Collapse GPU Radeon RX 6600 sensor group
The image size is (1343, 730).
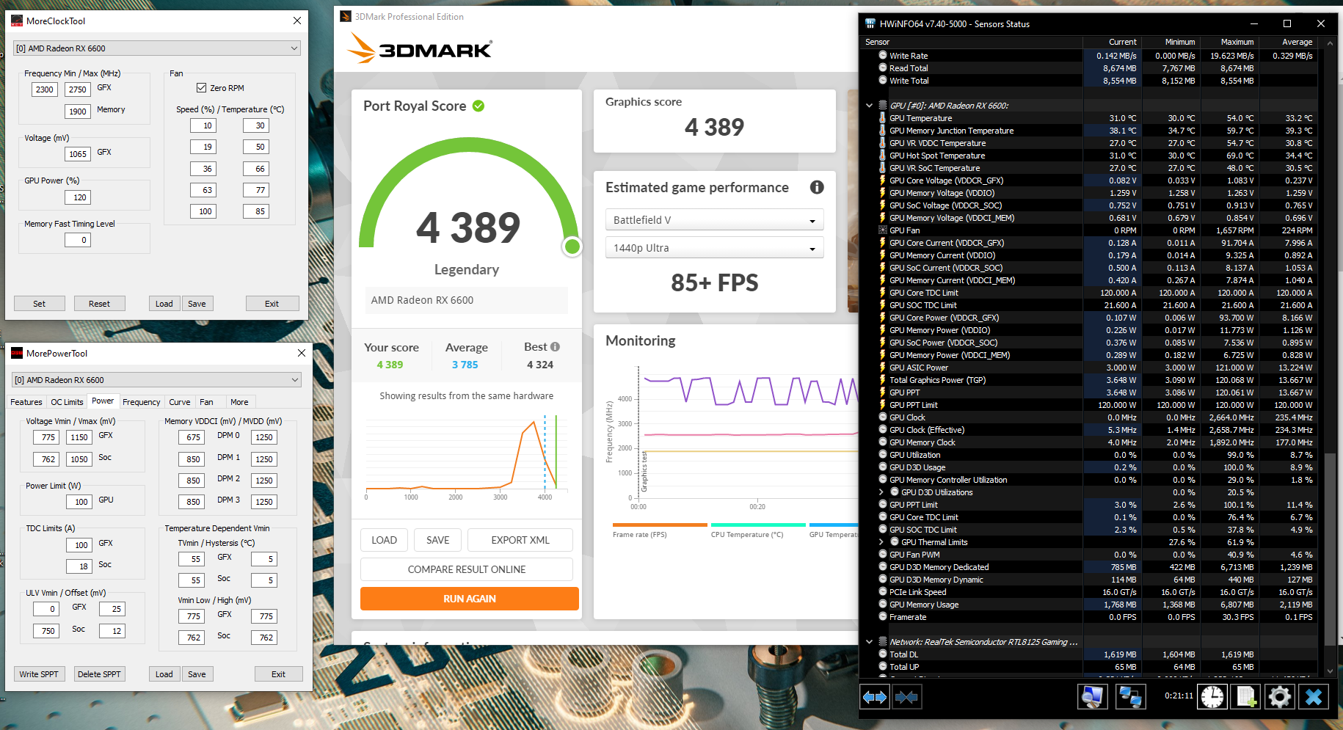(870, 106)
